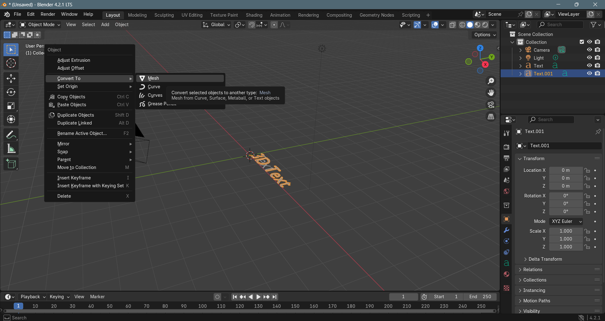The image size is (605, 321).
Task: Open the Global transform orientation dropdown
Action: (x=216, y=25)
